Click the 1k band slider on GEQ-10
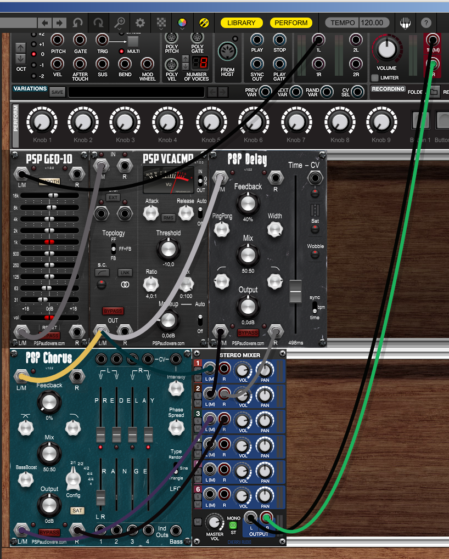Screen dimensions: 449x559 point(49,242)
